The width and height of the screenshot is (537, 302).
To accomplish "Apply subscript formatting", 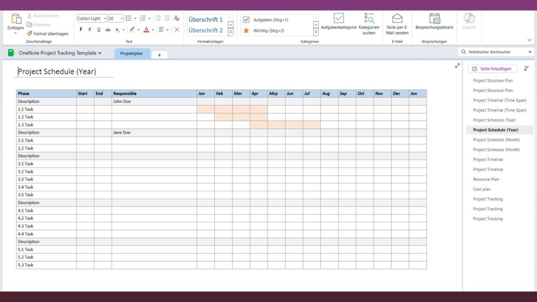I will tap(117, 30).
